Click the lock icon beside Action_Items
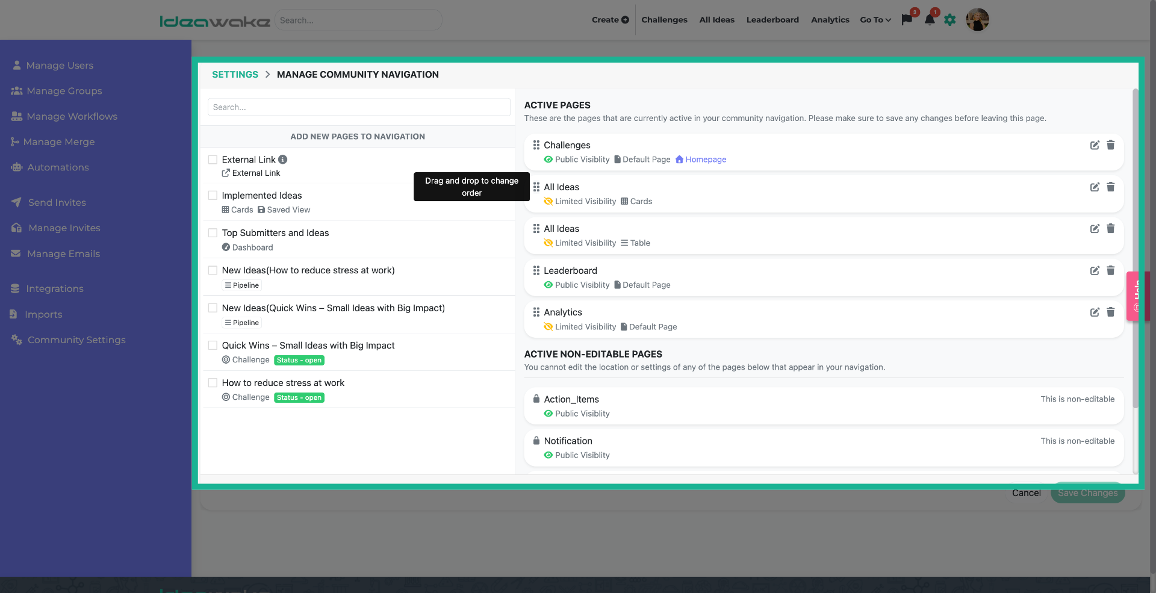1156x593 pixels. click(536, 399)
